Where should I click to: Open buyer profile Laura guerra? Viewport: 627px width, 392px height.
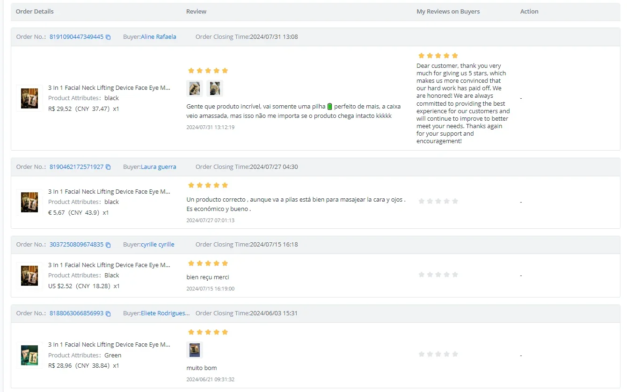(158, 167)
